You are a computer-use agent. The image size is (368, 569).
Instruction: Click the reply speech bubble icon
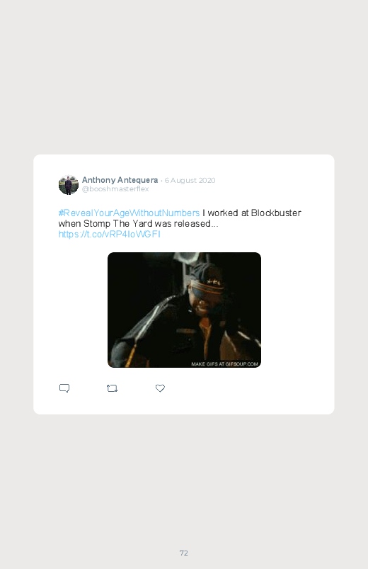click(64, 388)
